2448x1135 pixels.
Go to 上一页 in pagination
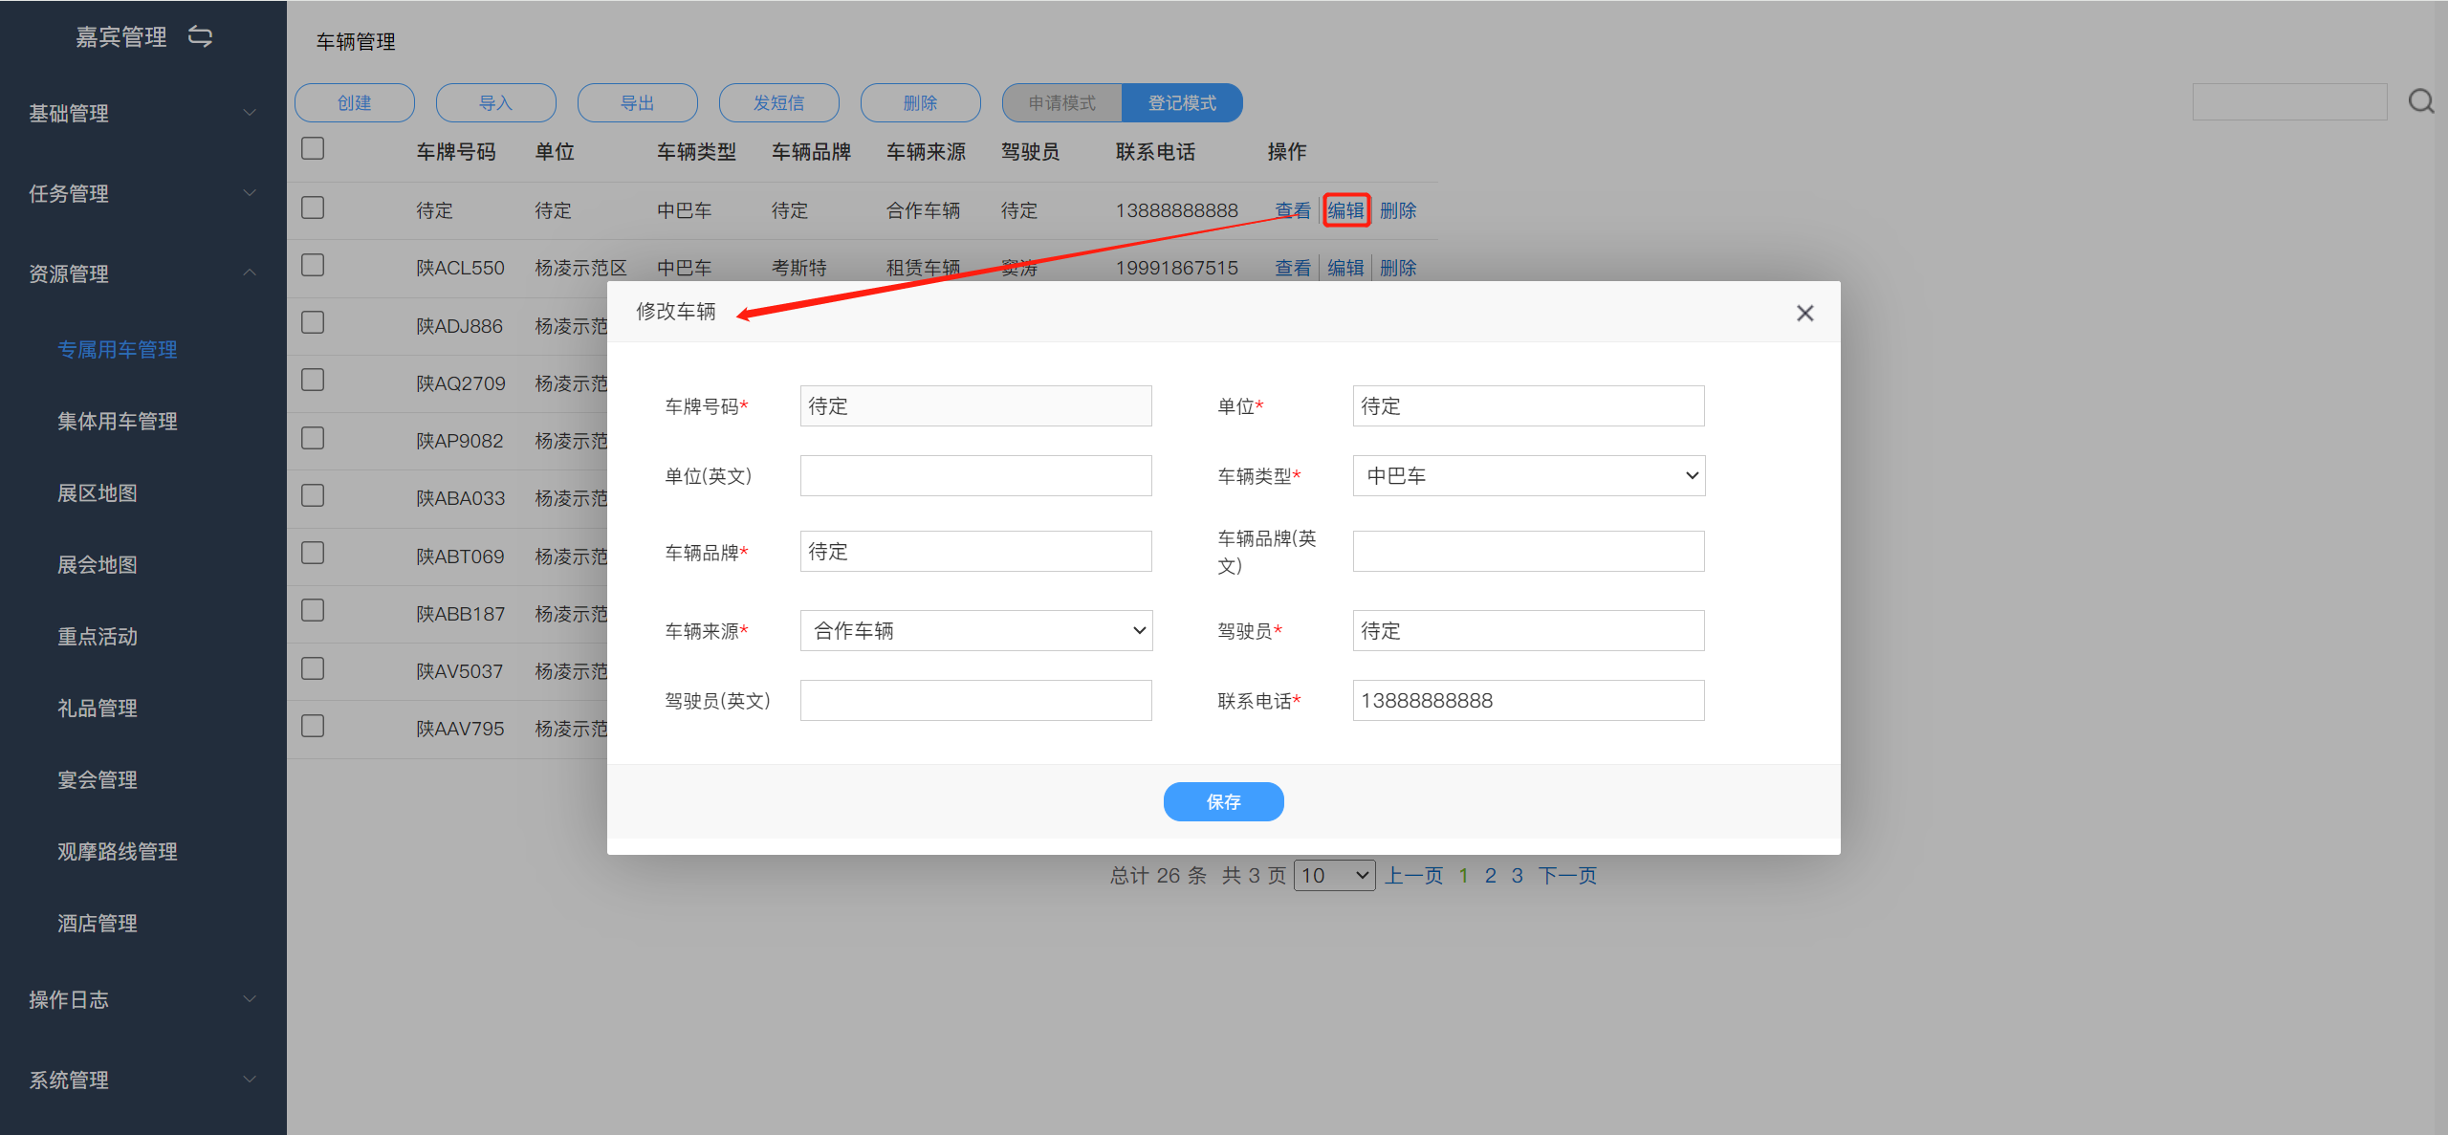[x=1413, y=876]
